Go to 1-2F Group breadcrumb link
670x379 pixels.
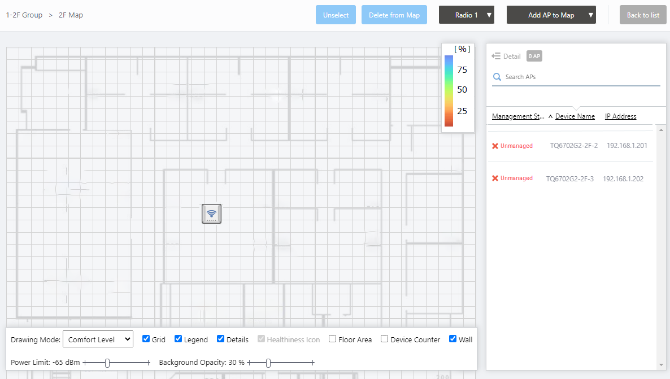[x=24, y=15]
